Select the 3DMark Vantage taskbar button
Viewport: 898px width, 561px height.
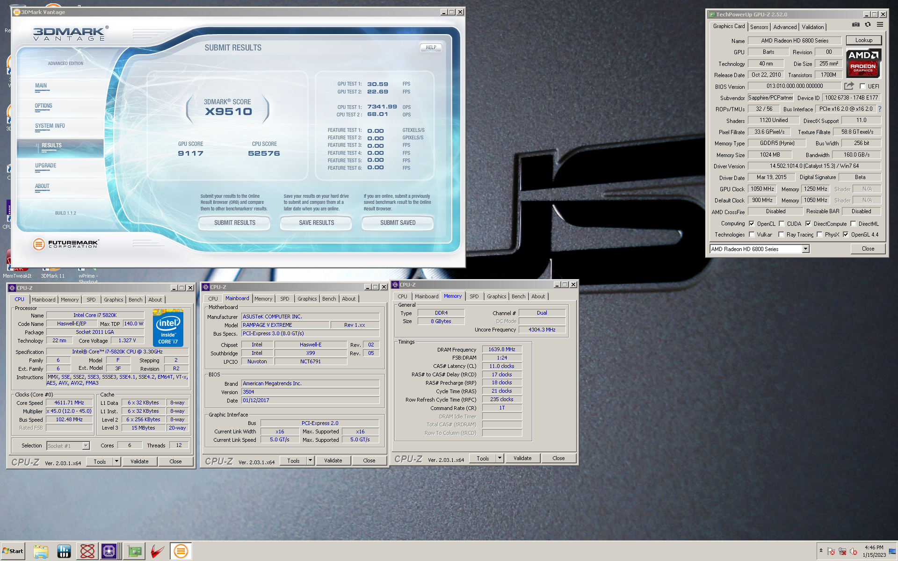181,551
